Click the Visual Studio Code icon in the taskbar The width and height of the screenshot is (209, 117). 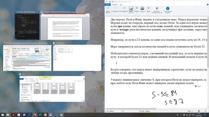[56, 115]
